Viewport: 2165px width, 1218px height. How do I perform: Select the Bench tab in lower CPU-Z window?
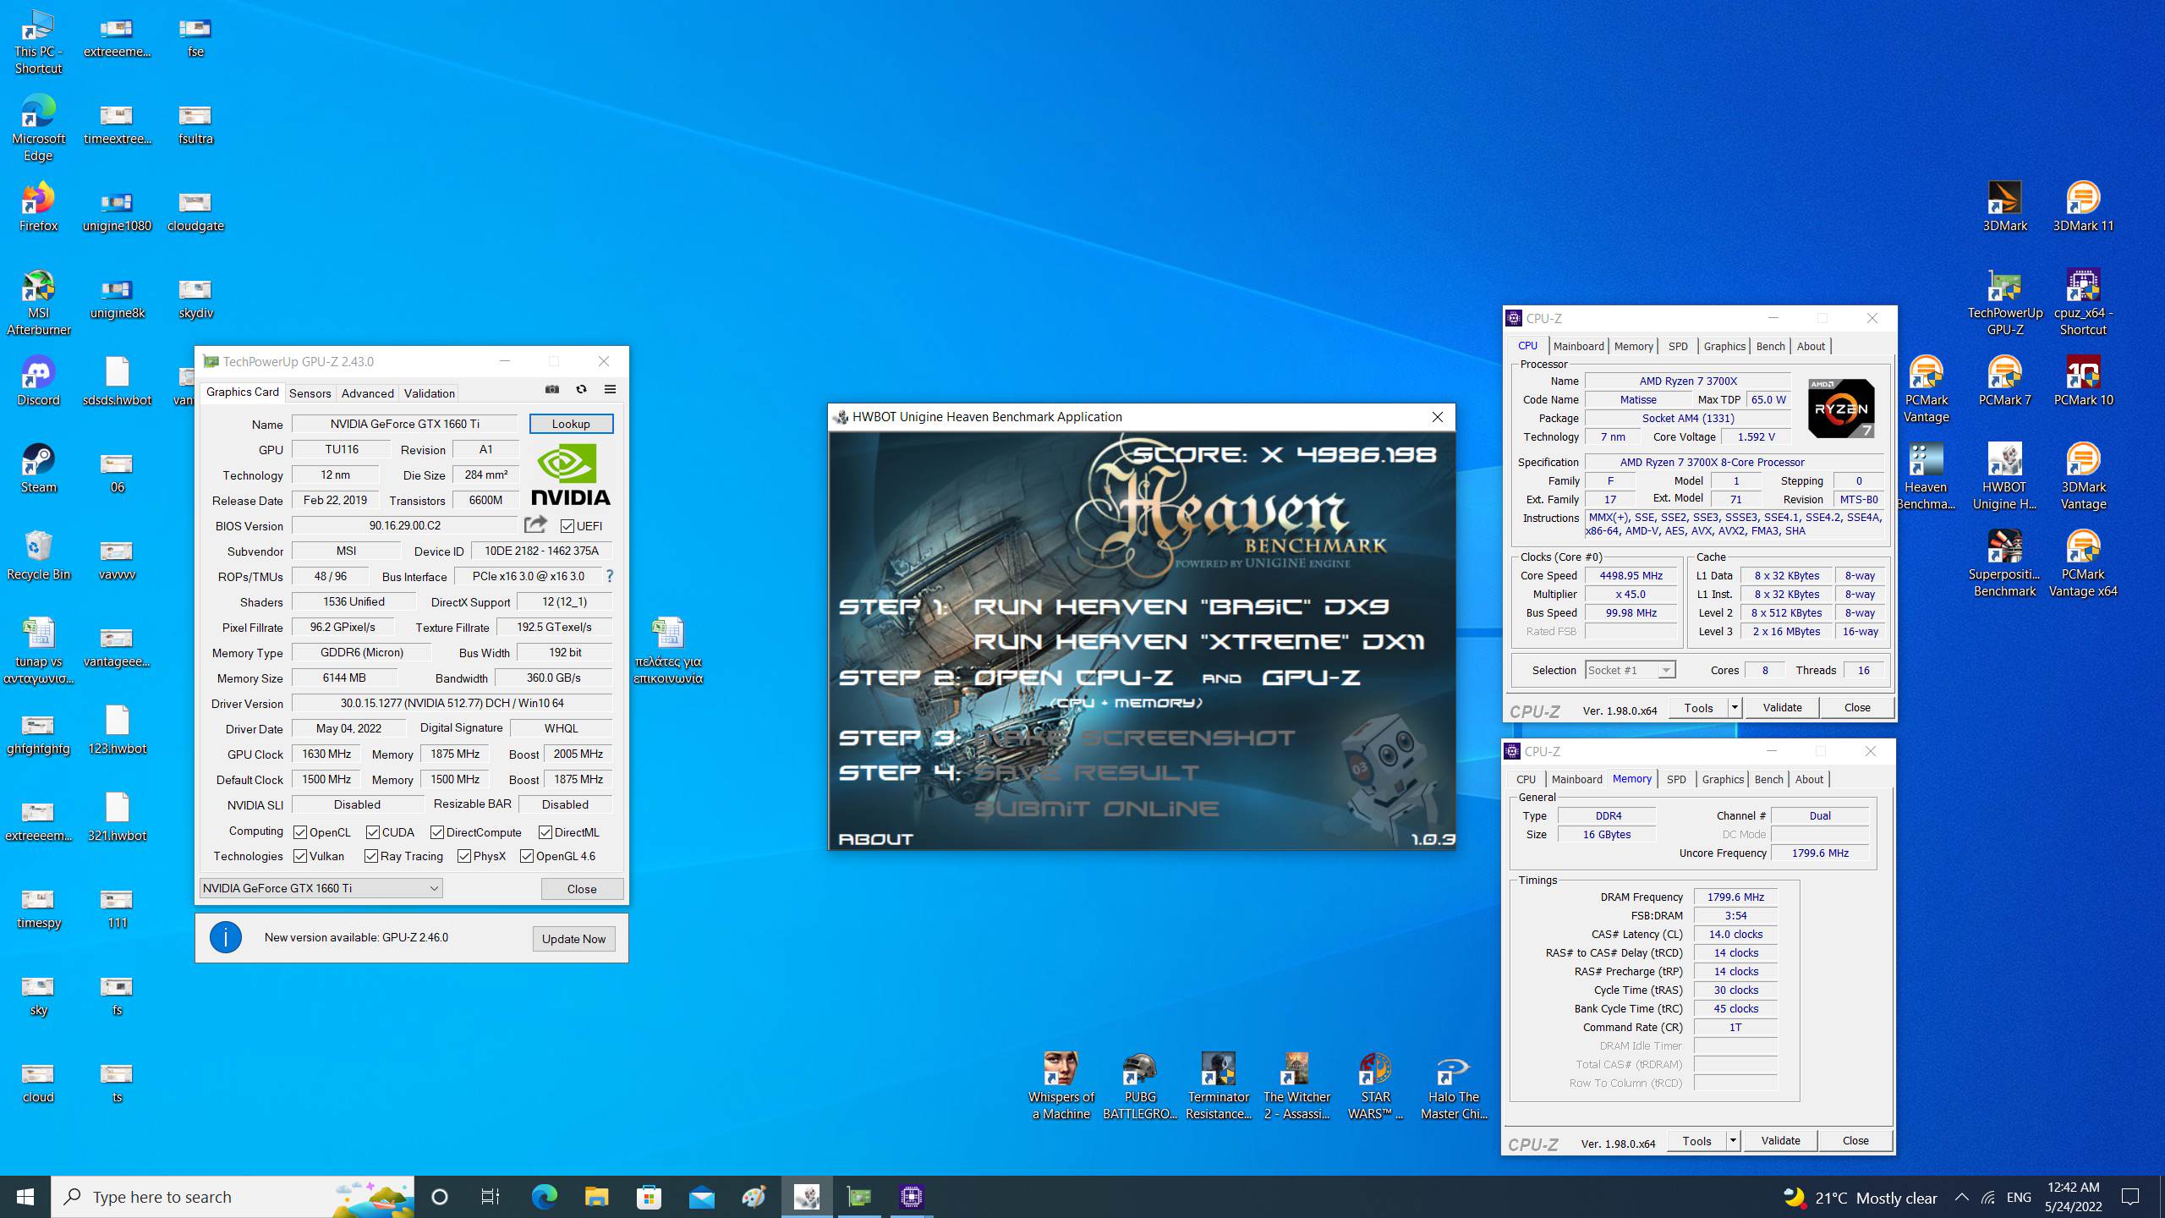click(x=1768, y=779)
